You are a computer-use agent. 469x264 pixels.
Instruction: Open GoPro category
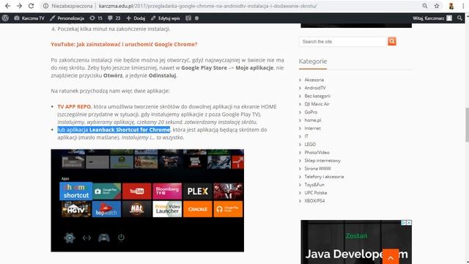click(311, 112)
